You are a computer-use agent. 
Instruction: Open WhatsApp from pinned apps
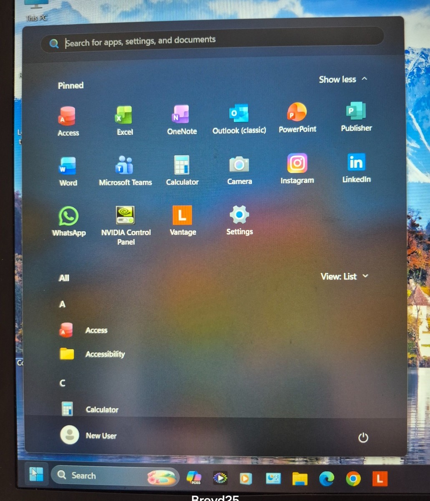[69, 222]
